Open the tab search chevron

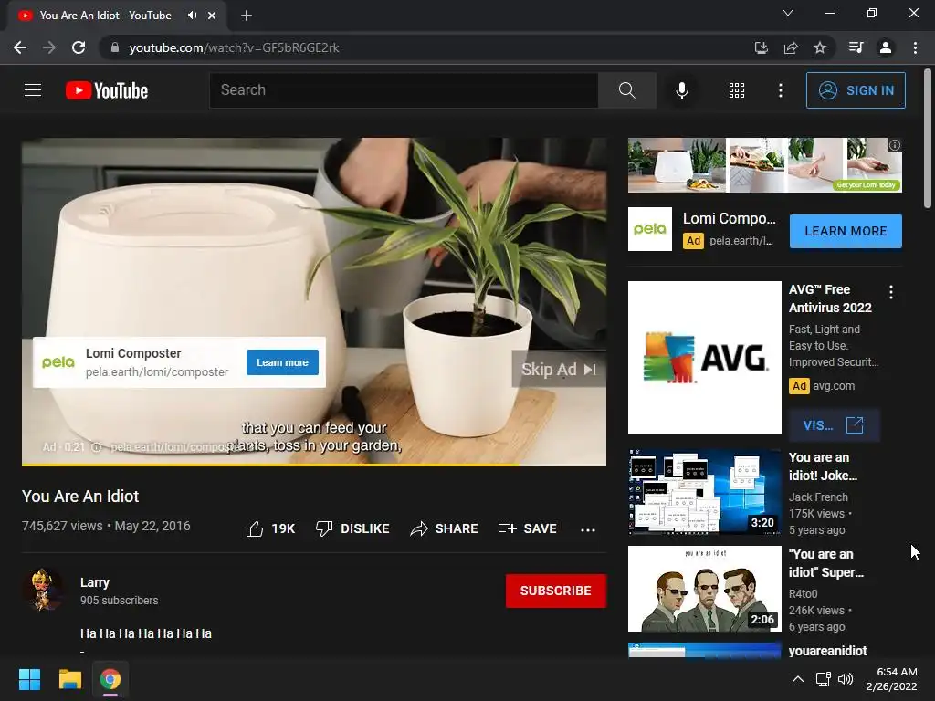[788, 13]
